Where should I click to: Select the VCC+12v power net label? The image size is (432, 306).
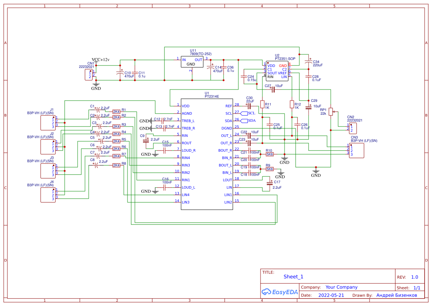(100, 58)
